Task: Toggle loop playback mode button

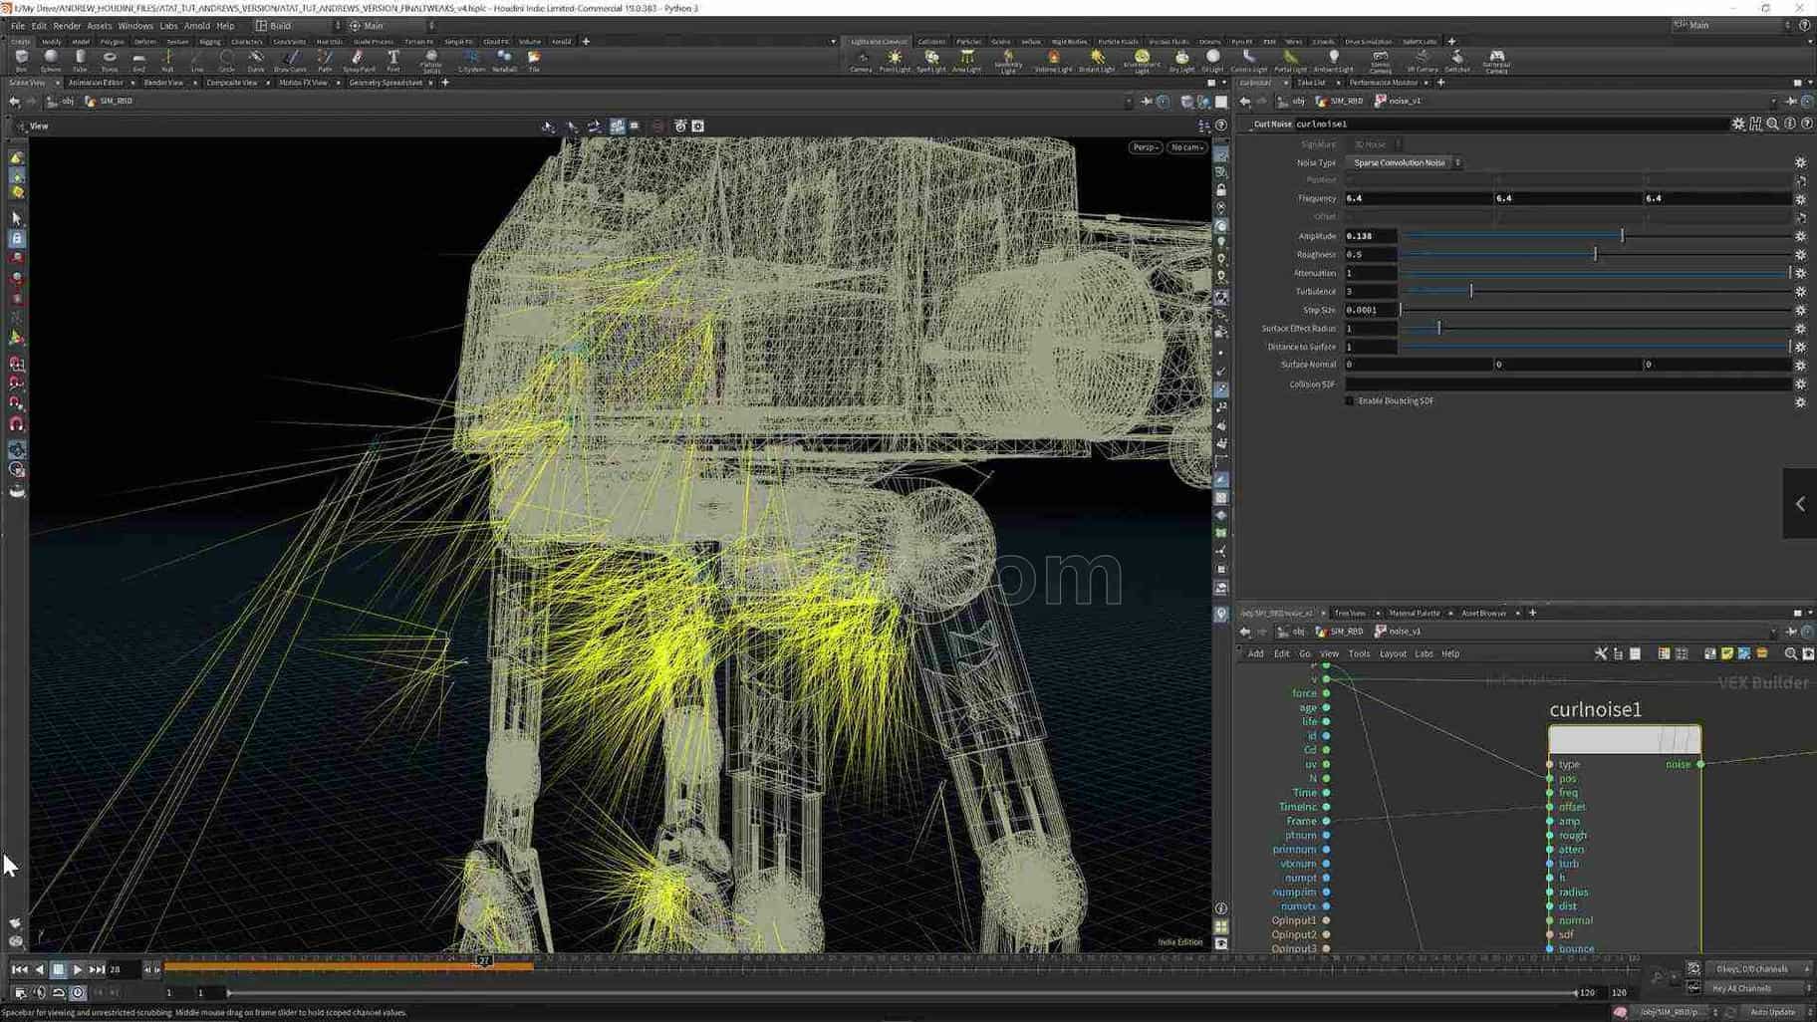Action: 59,992
